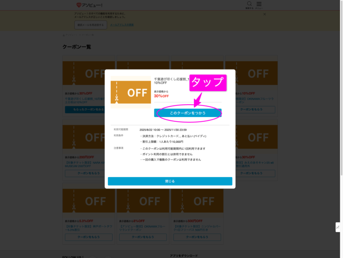Click the Asoview heart logo
Screen dimensions: 343x258
79,5
